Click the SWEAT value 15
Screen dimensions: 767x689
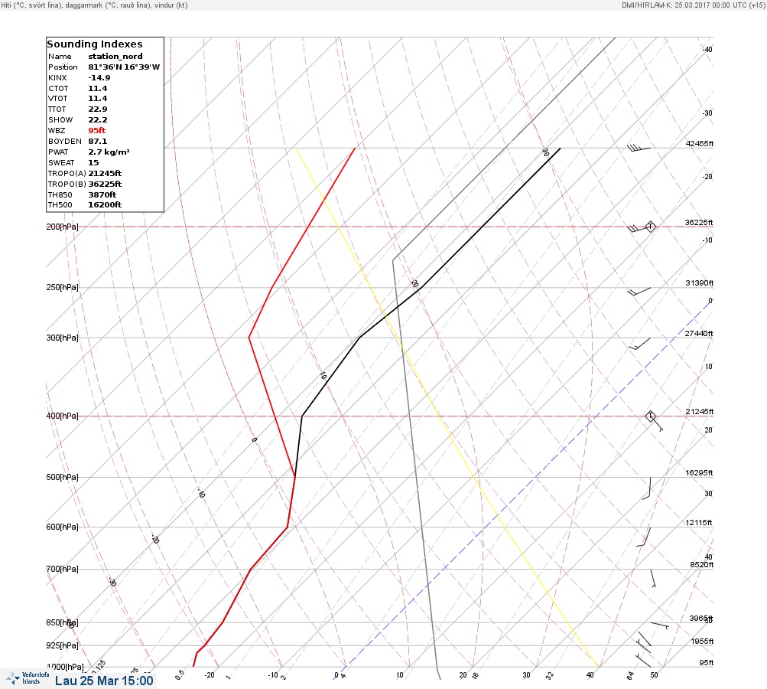[93, 162]
